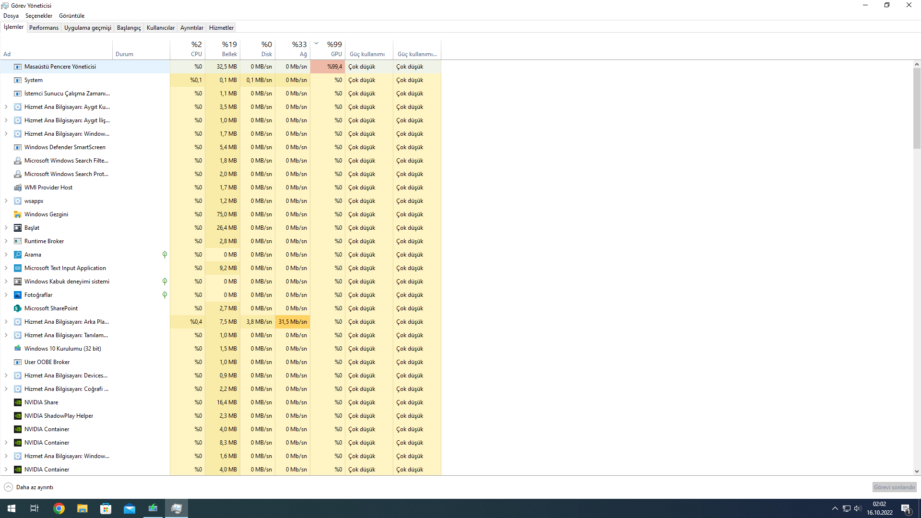Viewport: 921px width, 518px height.
Task: Click the Görevi sonlandır button
Action: click(x=894, y=487)
